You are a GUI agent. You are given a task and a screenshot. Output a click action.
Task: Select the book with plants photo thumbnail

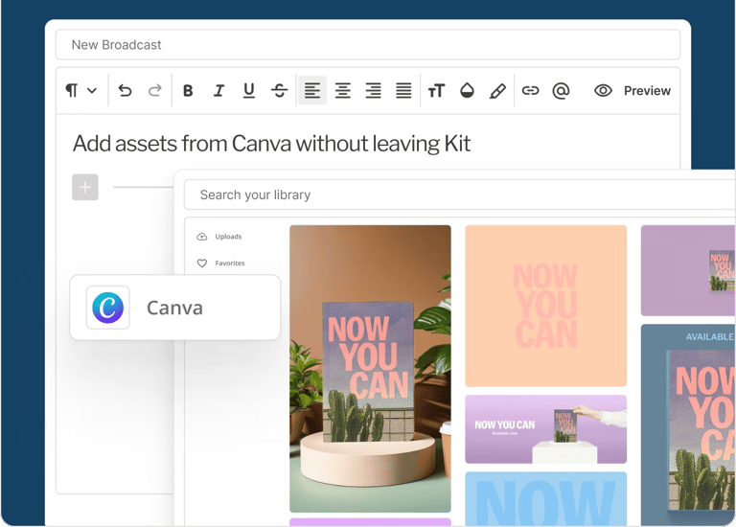pyautogui.click(x=370, y=368)
